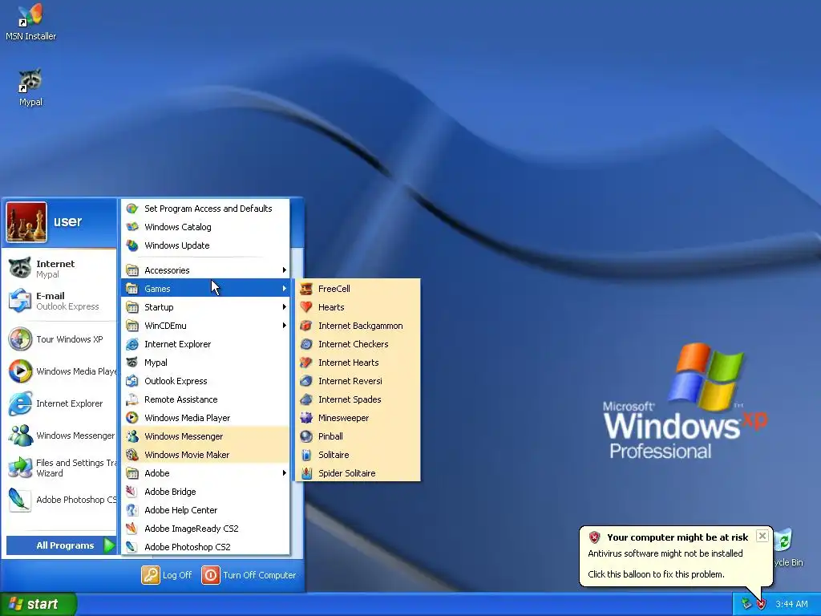Open E-mail Outlook Express pinned item
This screenshot has height=616, width=821.
(x=59, y=301)
